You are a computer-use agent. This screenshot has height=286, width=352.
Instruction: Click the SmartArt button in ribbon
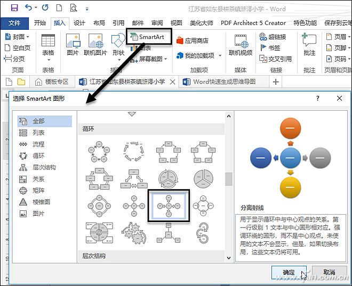(x=148, y=37)
